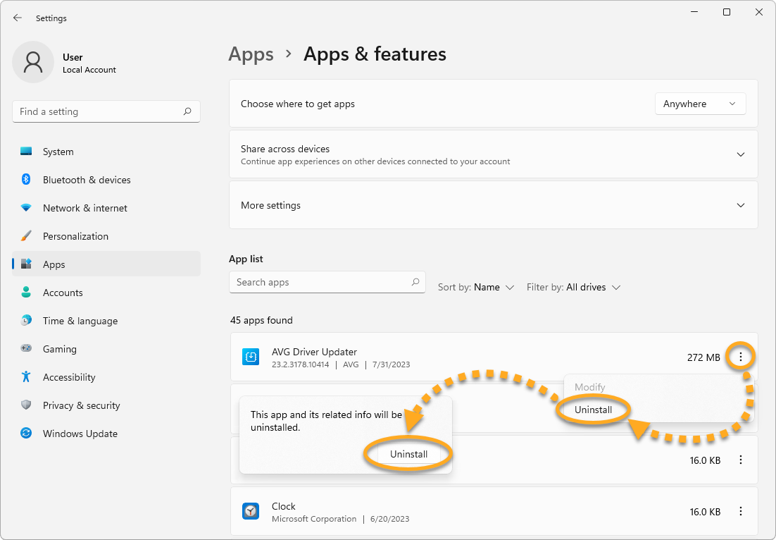Screen dimensions: 776x540
Task: Click the Apps breadcrumb link
Action: (x=251, y=54)
